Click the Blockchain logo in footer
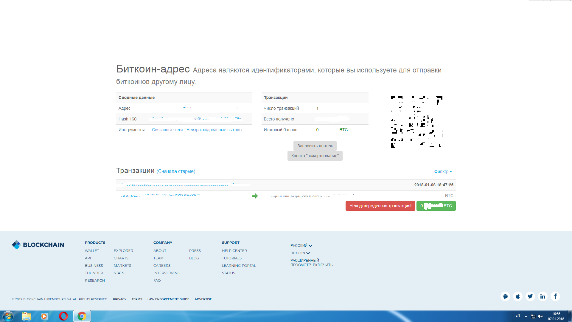The width and height of the screenshot is (572, 322). click(x=38, y=245)
